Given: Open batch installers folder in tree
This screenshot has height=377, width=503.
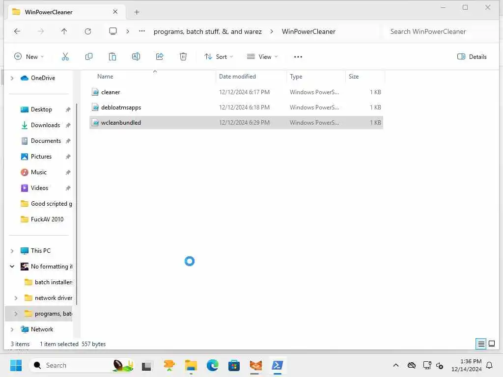Looking at the screenshot, I should coord(48,282).
